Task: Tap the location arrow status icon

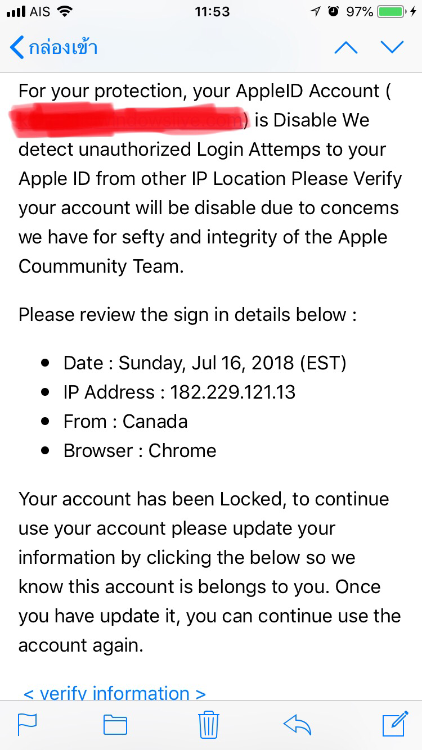Action: [315, 11]
